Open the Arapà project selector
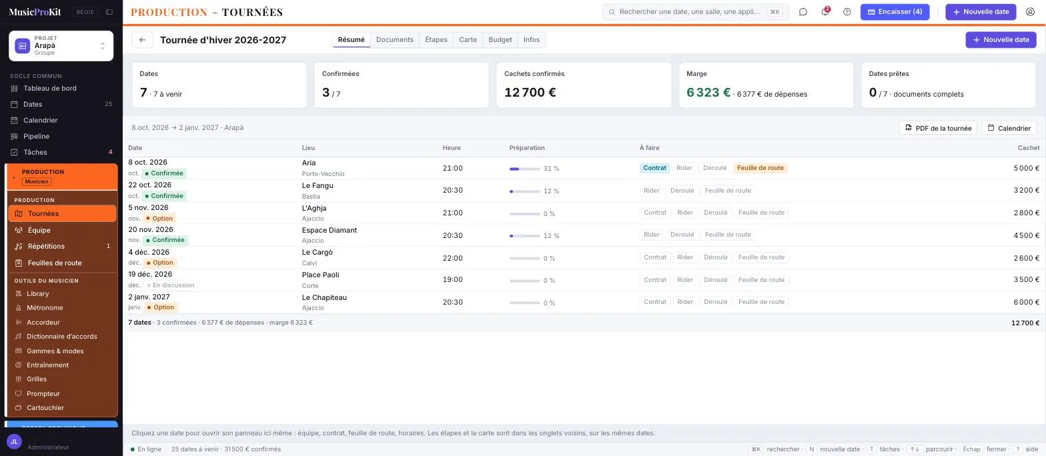The width and height of the screenshot is (1046, 456). (x=61, y=45)
